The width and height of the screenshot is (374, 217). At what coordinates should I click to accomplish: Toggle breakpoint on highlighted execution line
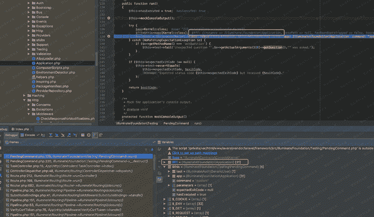(109, 37)
